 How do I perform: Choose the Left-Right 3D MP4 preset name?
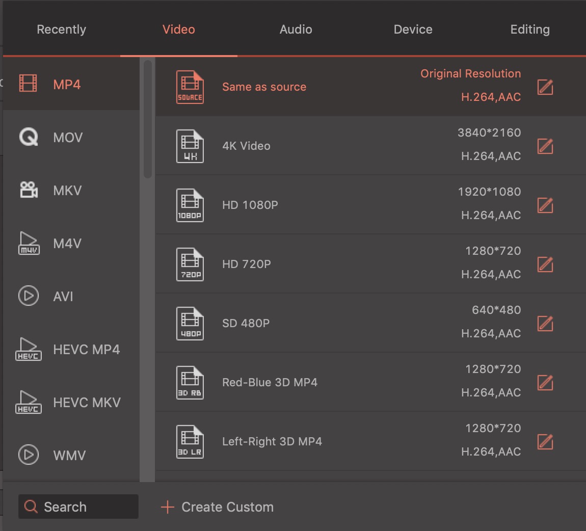(x=272, y=441)
